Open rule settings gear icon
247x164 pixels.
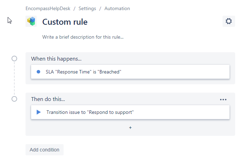[x=228, y=21]
